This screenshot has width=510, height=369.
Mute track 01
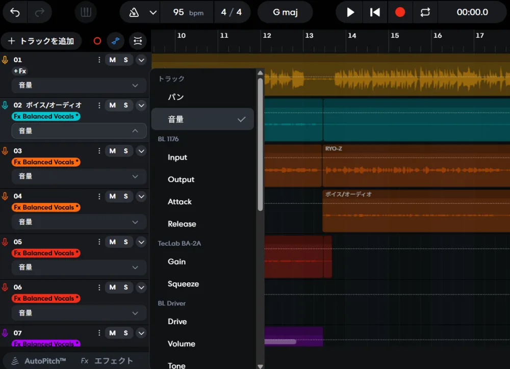(113, 60)
